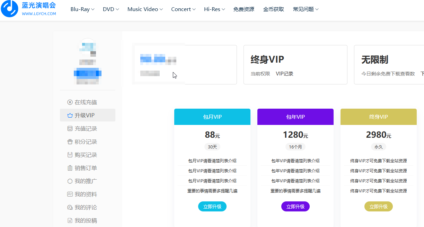Click the clipboard icon beside 销售订单
The image size is (424, 227).
pos(70,168)
